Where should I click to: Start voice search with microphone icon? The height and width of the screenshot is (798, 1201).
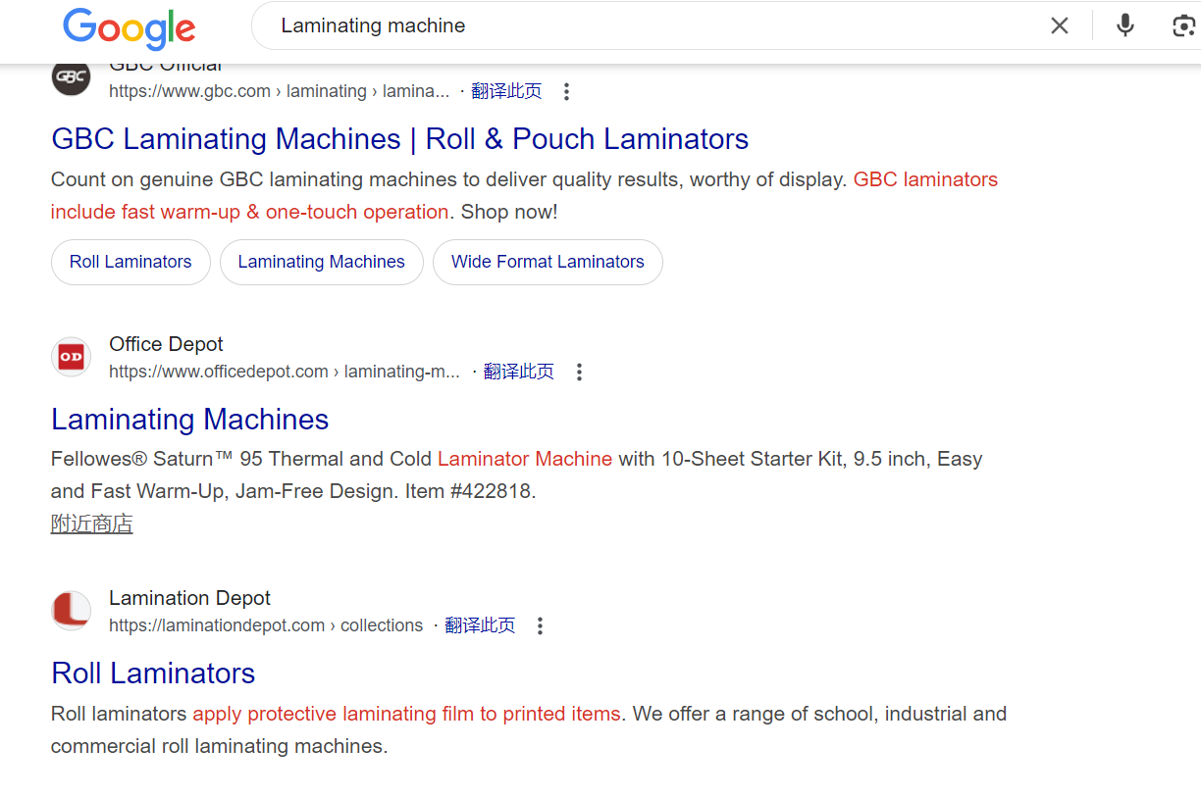pos(1125,25)
